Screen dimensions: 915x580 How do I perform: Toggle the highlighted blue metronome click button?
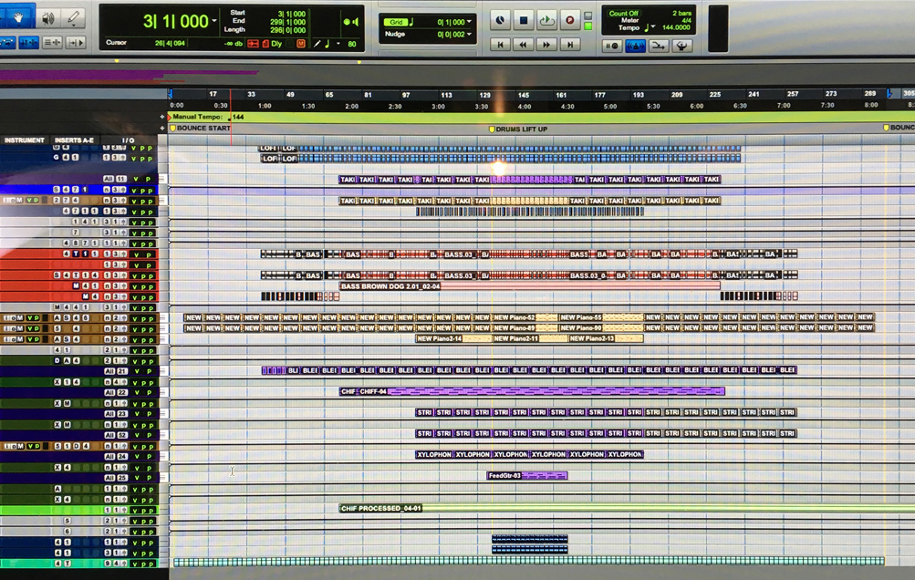636,46
